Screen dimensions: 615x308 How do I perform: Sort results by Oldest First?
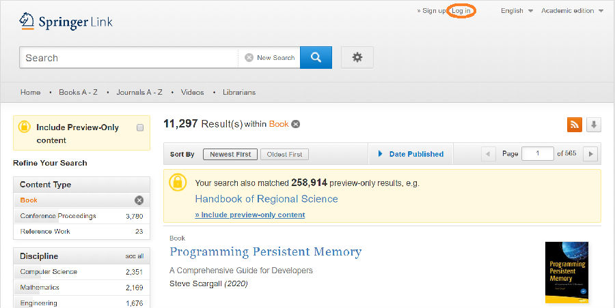point(284,155)
